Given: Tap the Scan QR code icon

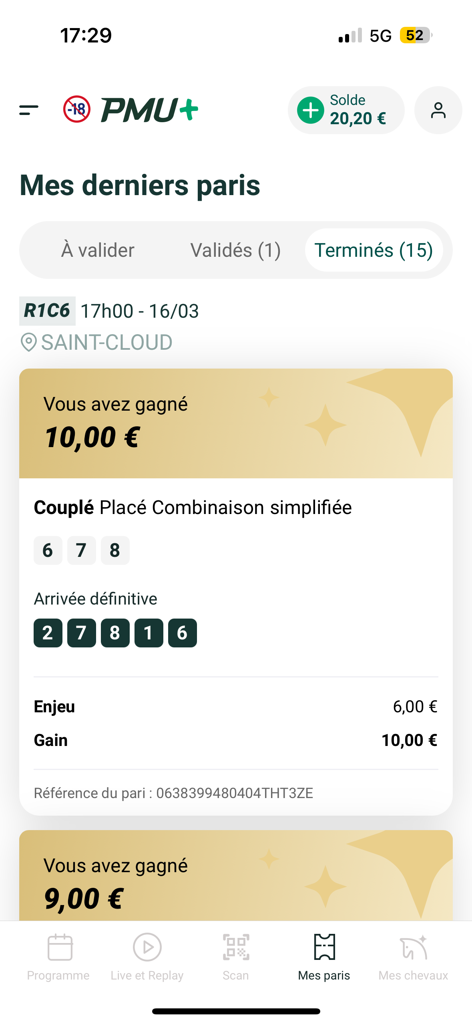Looking at the screenshot, I should point(236,947).
